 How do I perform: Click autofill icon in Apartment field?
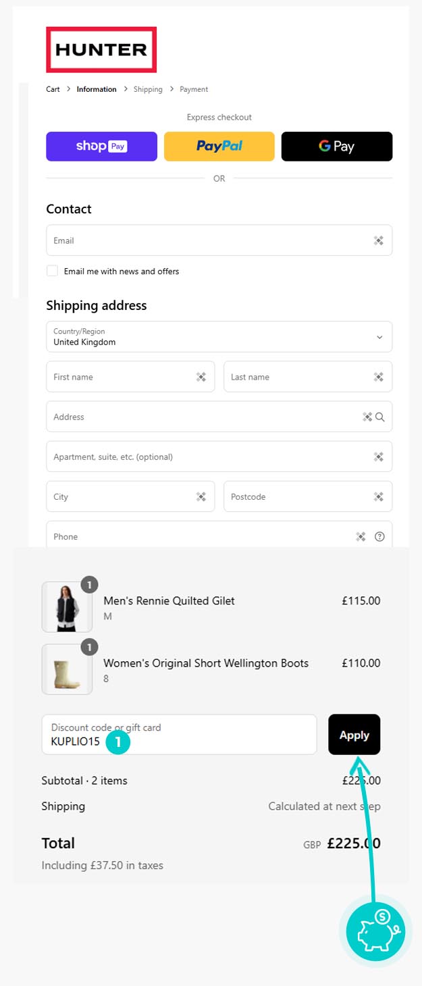(x=378, y=457)
